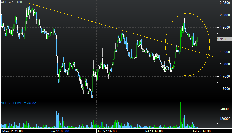Click the 1.8000 price axis label
Screen dimensions: 232x134
click(x=225, y=64)
